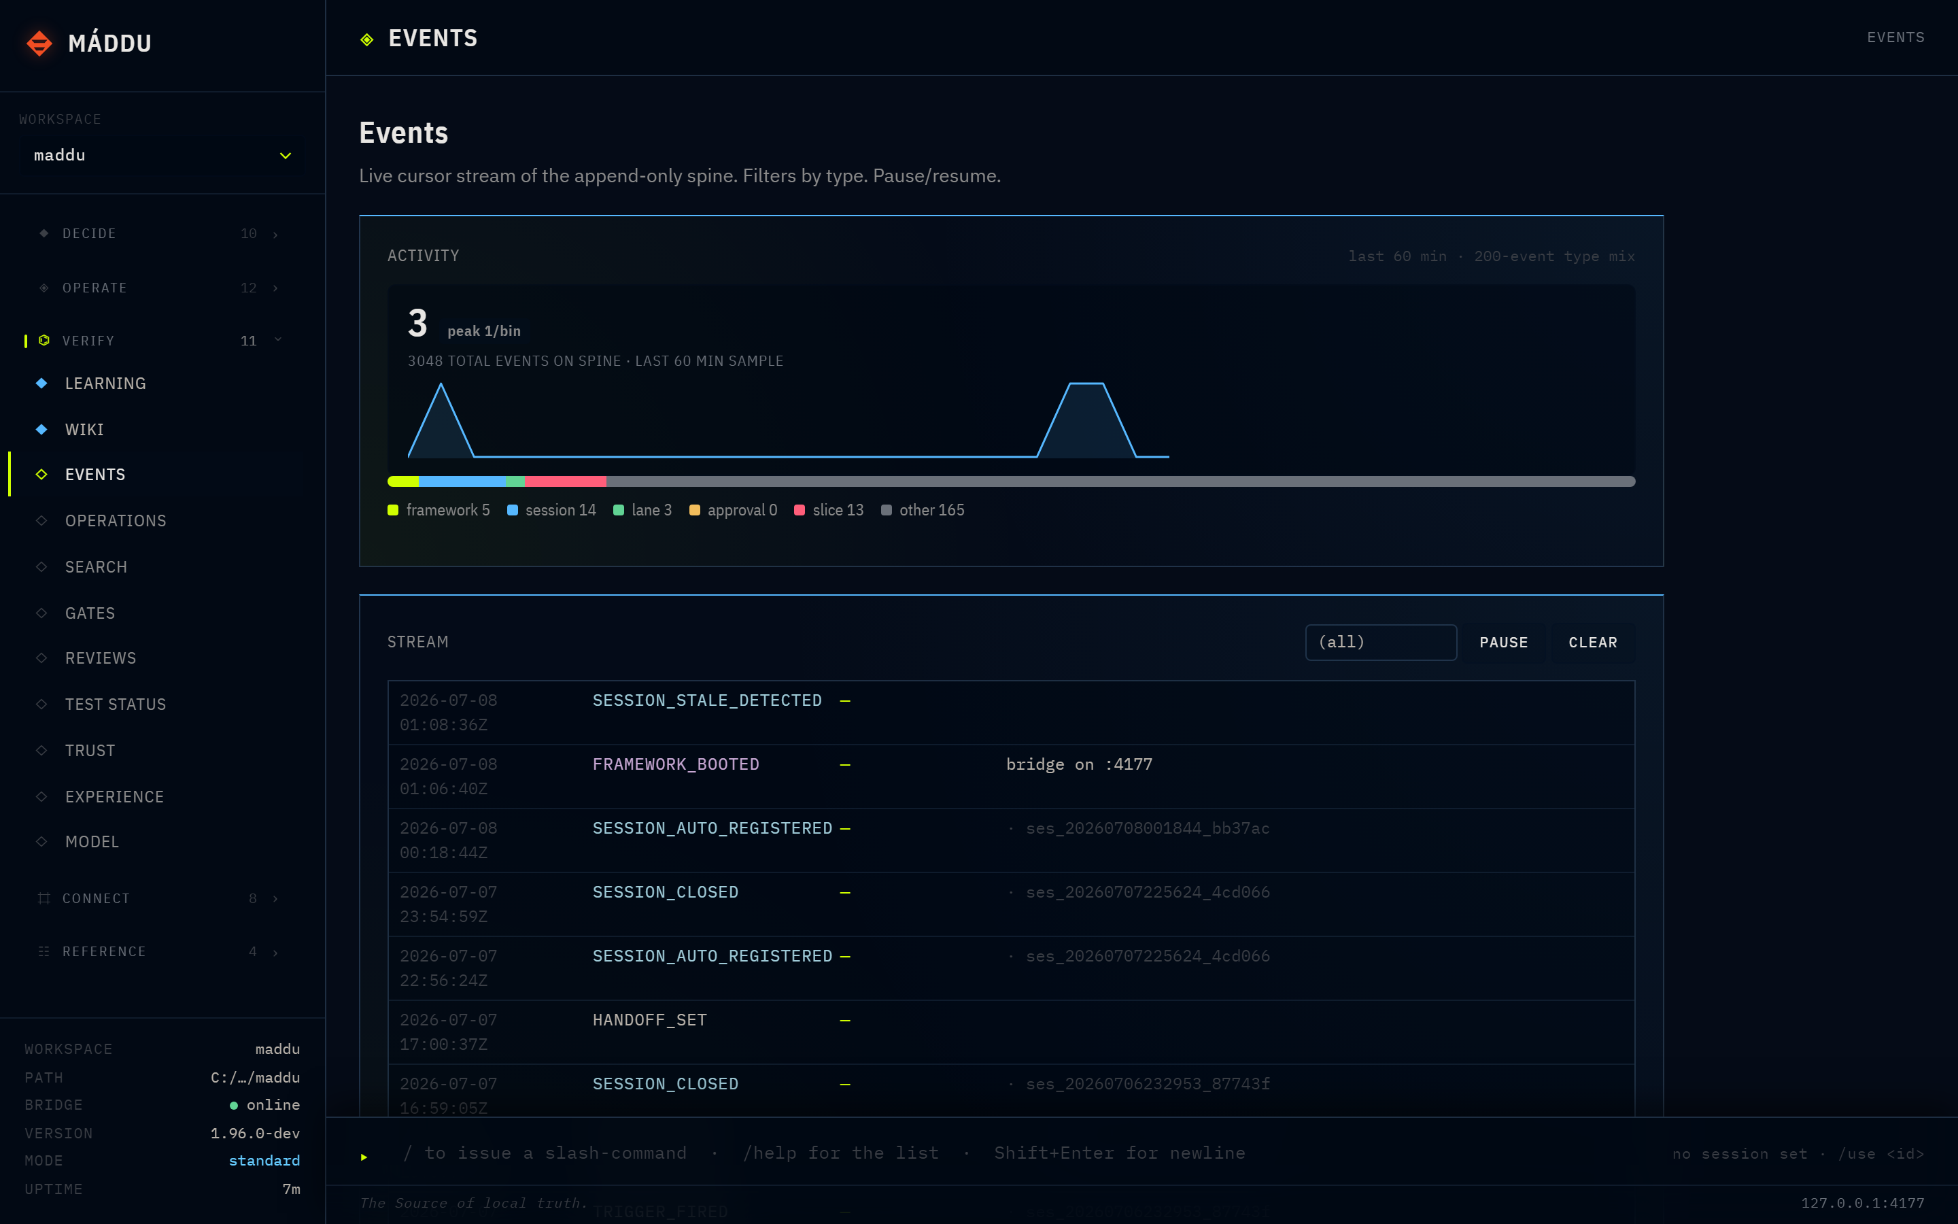Click the SESSION_STALE_DETECTED event row
Screen dimensions: 1958x1224
(1012, 713)
